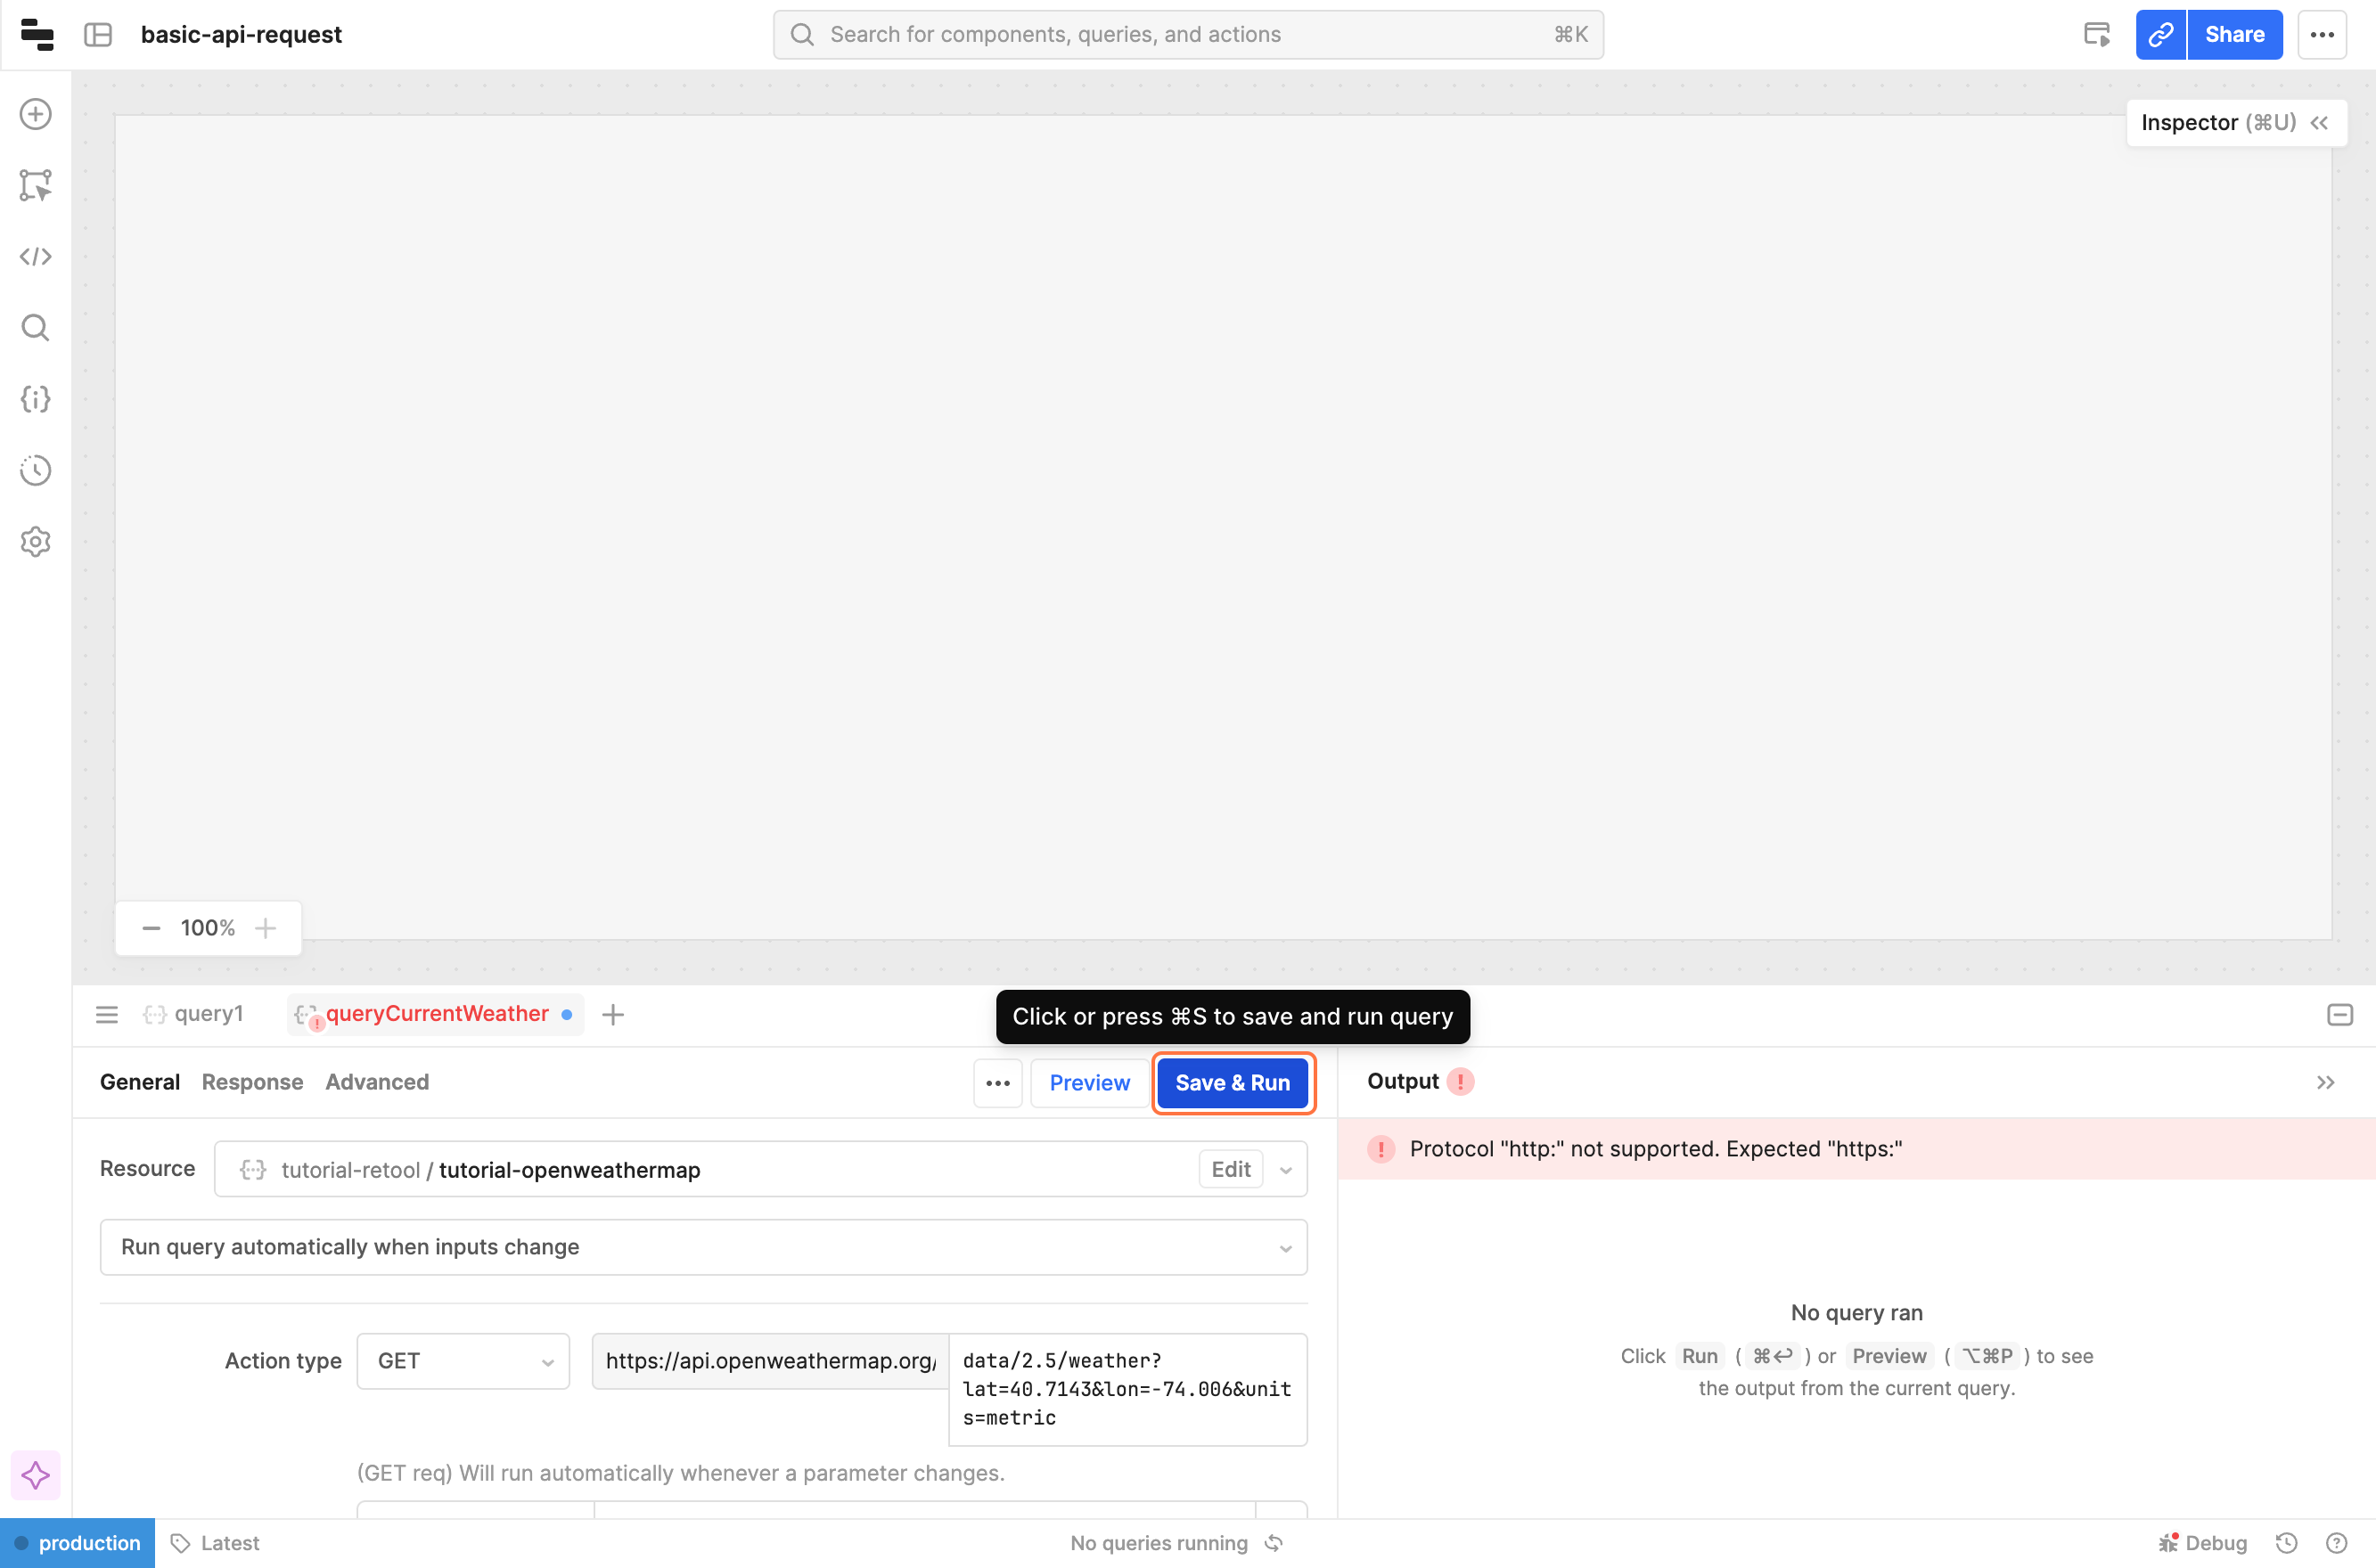2376x1568 pixels.
Task: Expand the Resource selector dropdown chevron
Action: (1285, 1170)
